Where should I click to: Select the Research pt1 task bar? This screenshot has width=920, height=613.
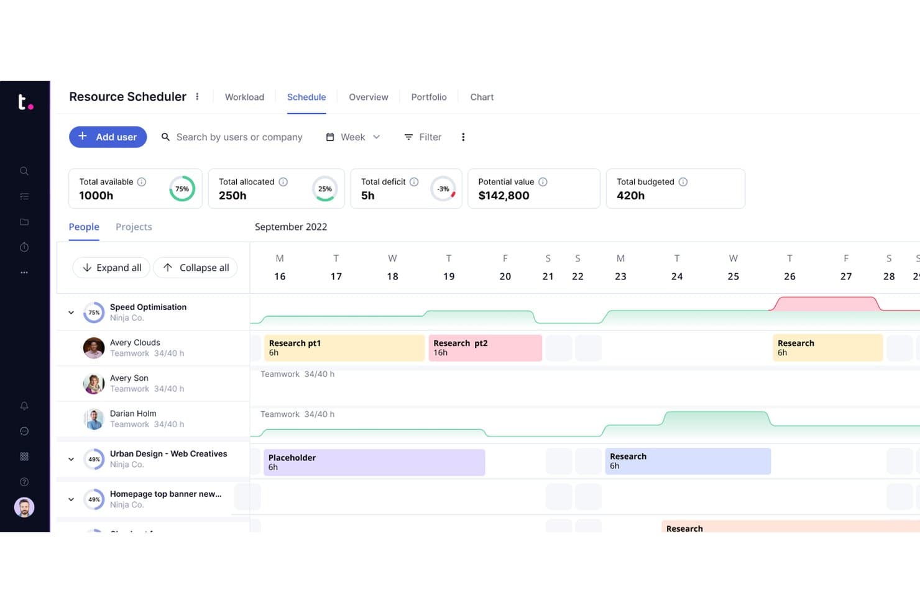tap(344, 348)
